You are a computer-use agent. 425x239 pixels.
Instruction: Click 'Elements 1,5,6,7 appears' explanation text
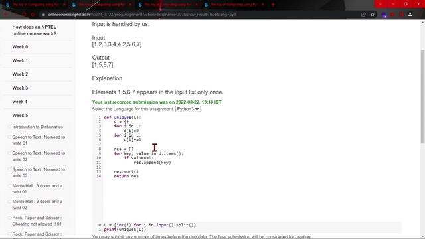(158, 92)
